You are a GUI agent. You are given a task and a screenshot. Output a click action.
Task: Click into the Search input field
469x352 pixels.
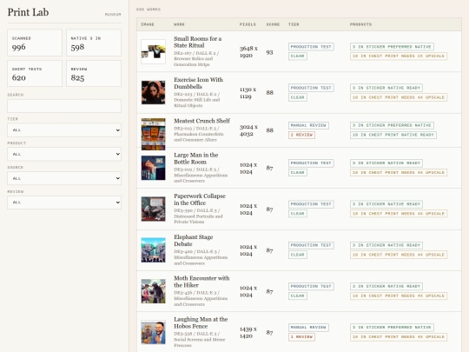click(64, 106)
